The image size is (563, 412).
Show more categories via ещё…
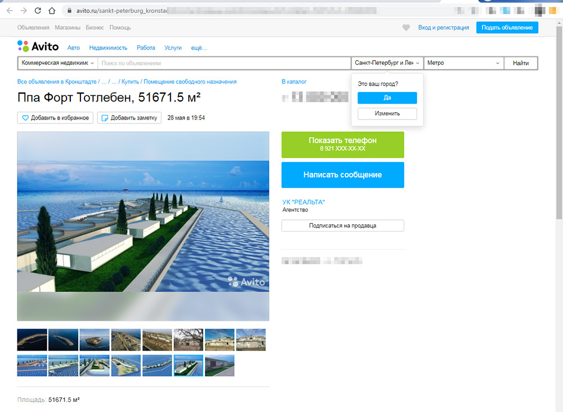(x=199, y=48)
